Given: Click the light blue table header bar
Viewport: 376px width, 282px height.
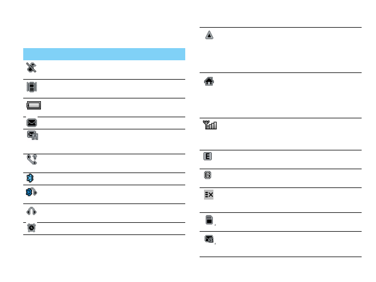Looking at the screenshot, I should (x=104, y=54).
